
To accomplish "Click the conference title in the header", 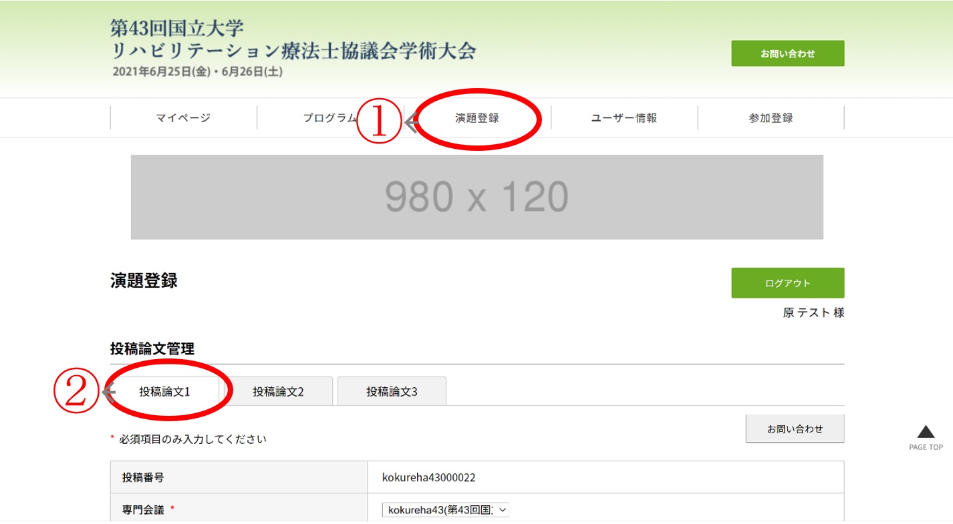I will 293,40.
